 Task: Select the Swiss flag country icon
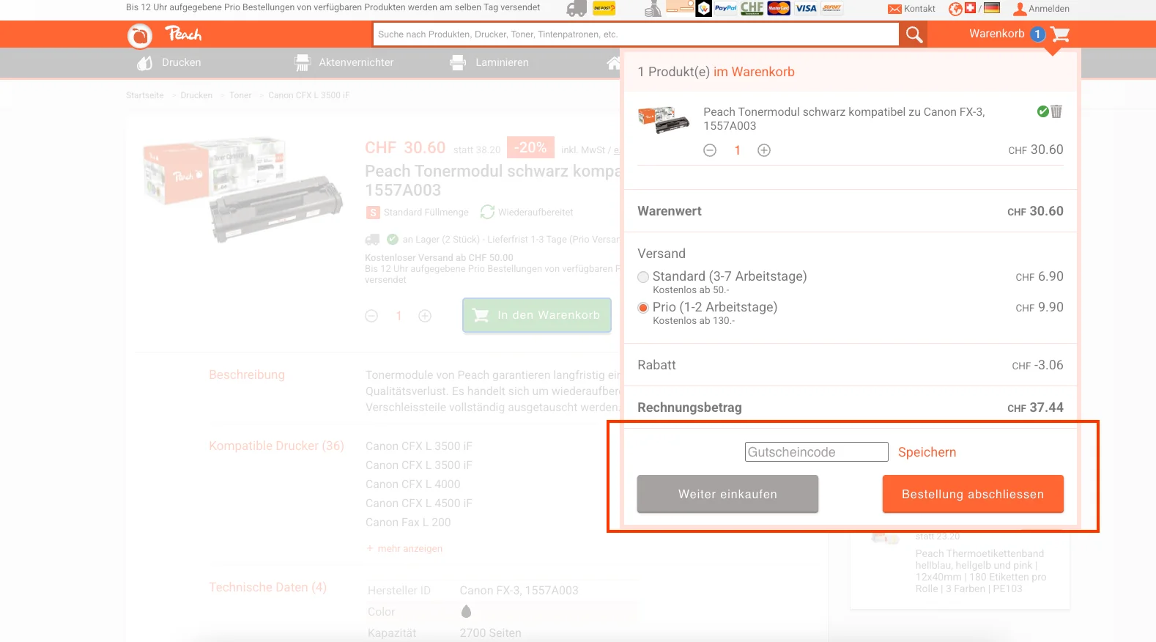click(971, 8)
